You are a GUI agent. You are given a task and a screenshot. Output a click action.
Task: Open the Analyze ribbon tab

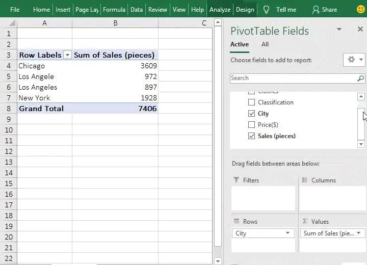(220, 10)
